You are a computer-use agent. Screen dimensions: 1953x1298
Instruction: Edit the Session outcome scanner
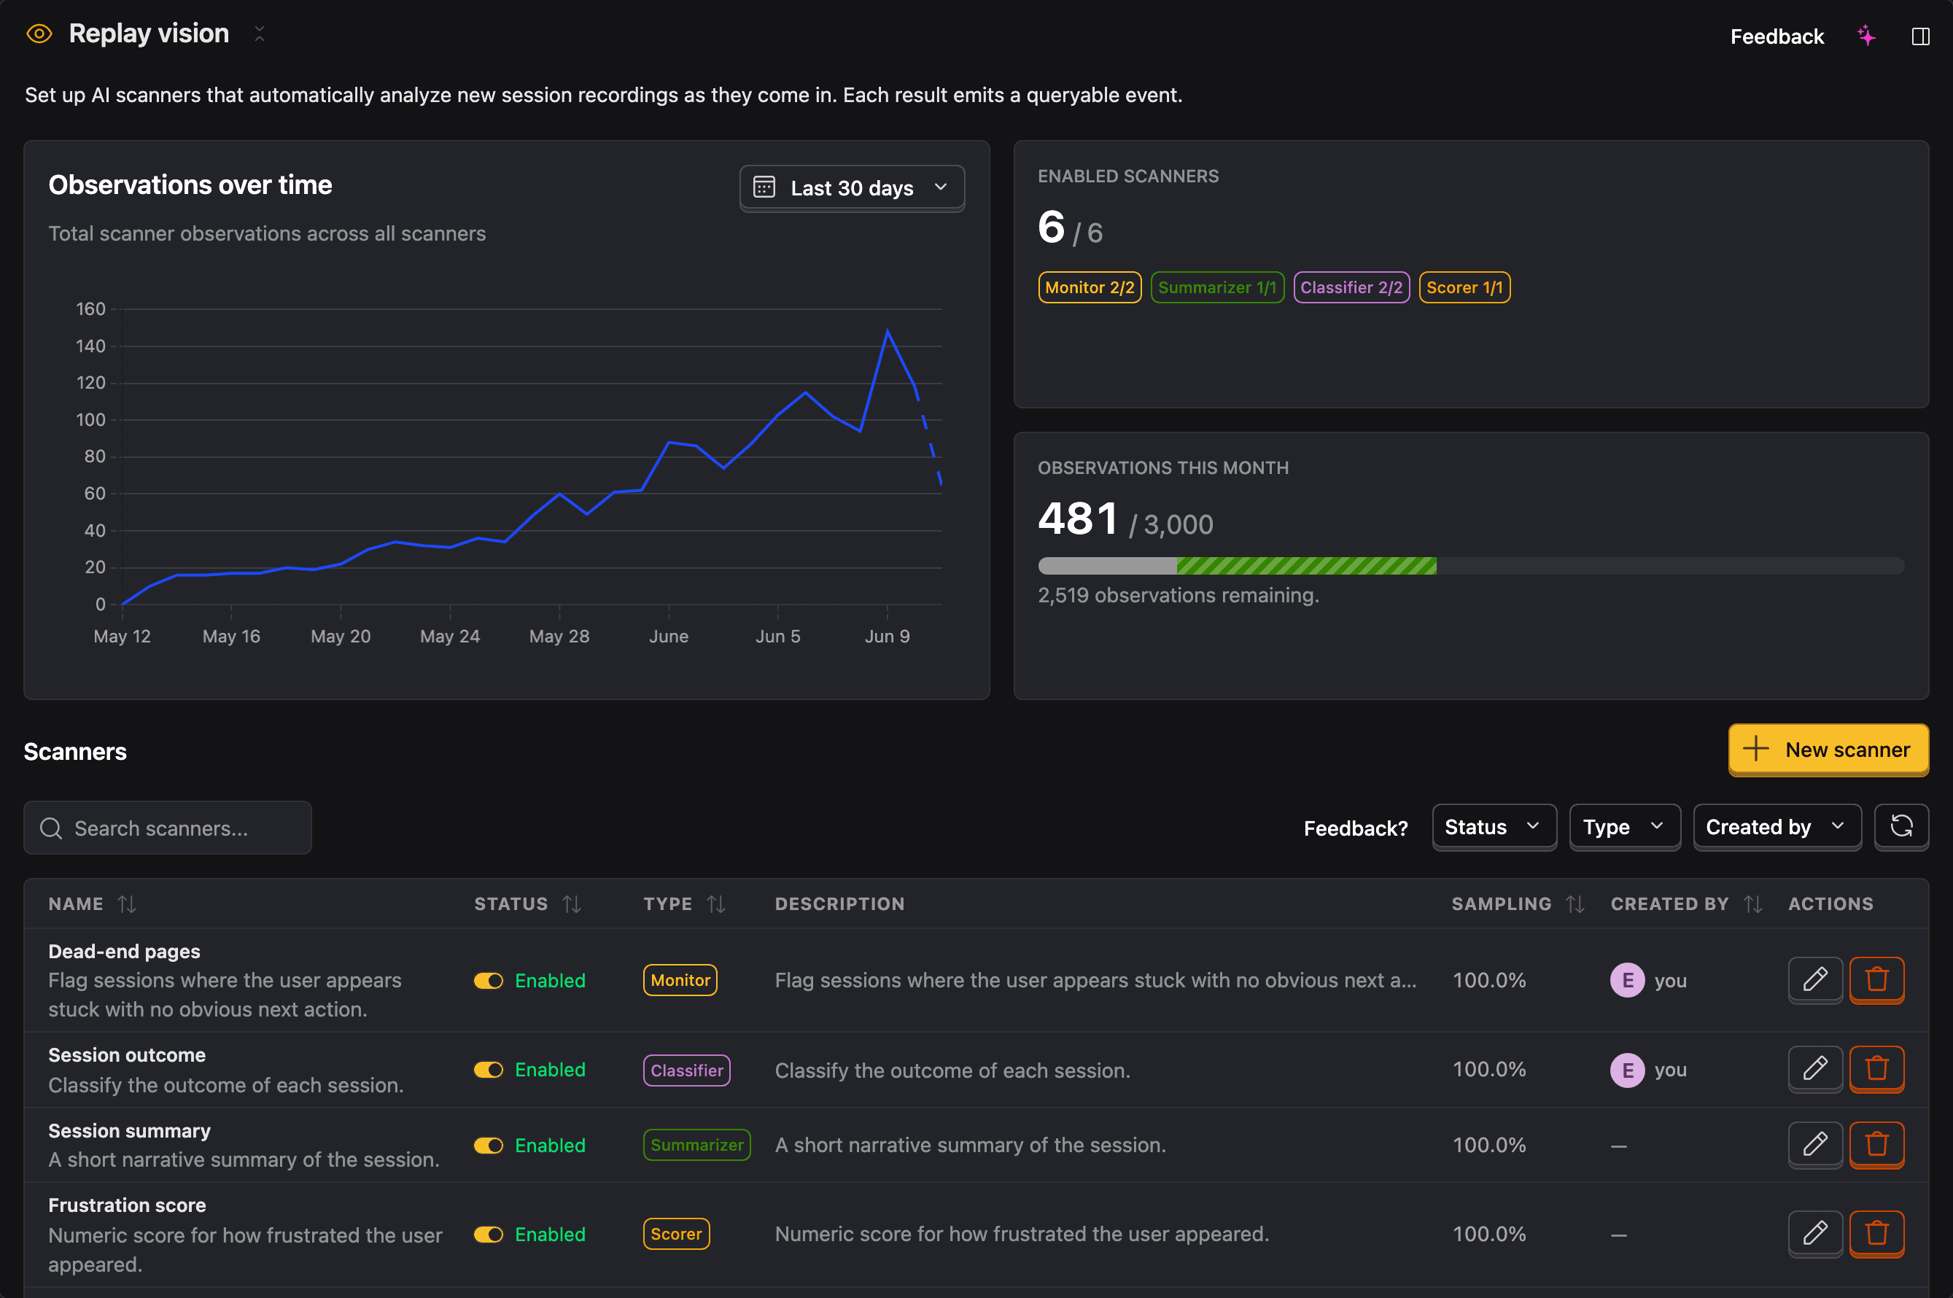click(x=1814, y=1069)
